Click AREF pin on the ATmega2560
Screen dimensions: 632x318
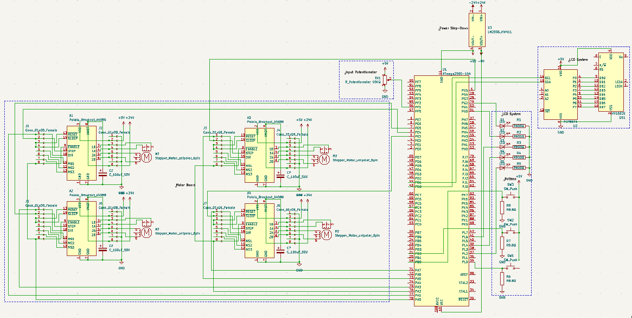464,274
